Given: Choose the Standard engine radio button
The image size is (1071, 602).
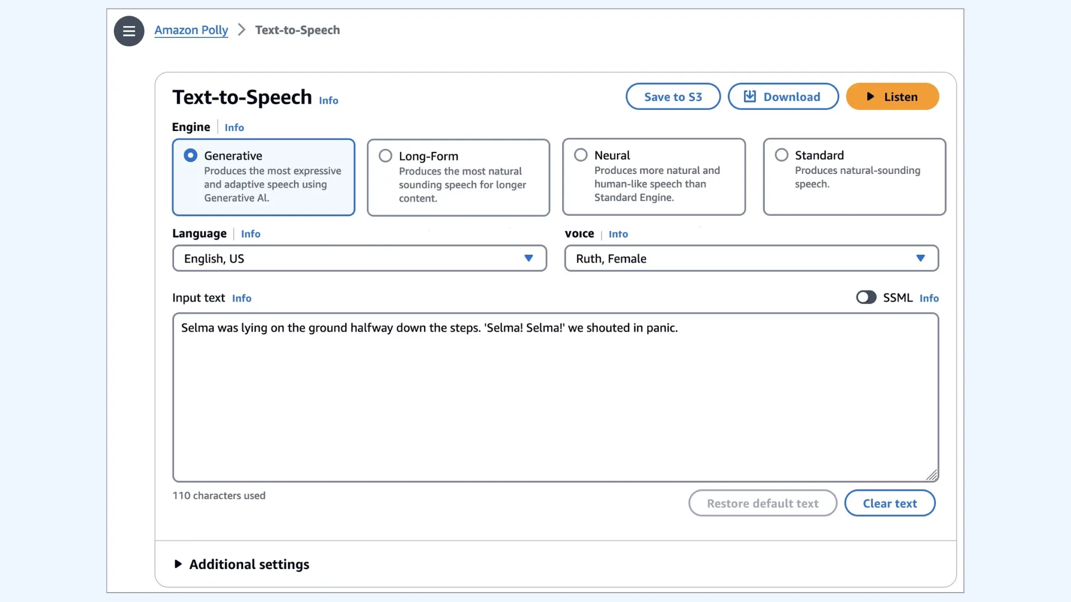Looking at the screenshot, I should point(781,155).
